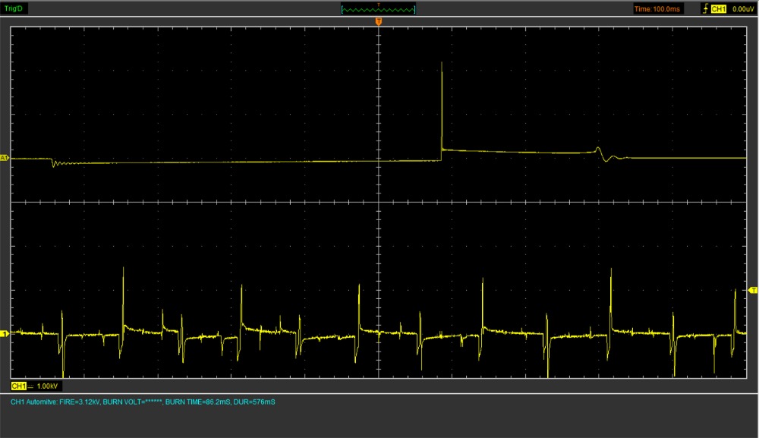The width and height of the screenshot is (759, 438).
Task: Open the Time 100.0ms timebase setting
Action: click(657, 9)
